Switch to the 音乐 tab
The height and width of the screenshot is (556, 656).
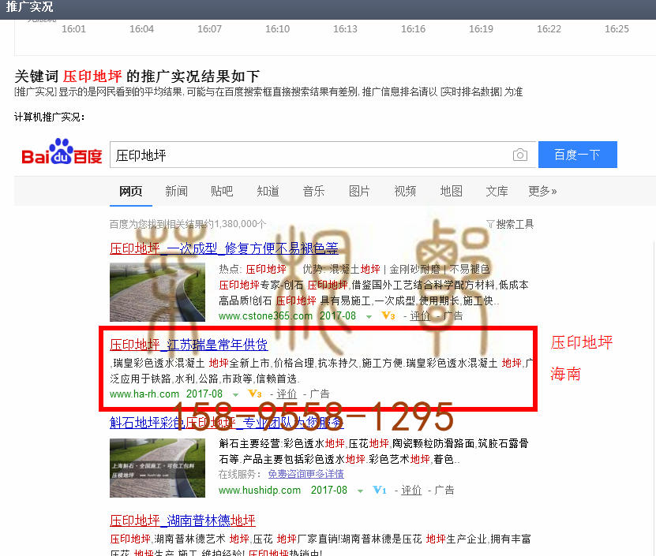click(313, 192)
